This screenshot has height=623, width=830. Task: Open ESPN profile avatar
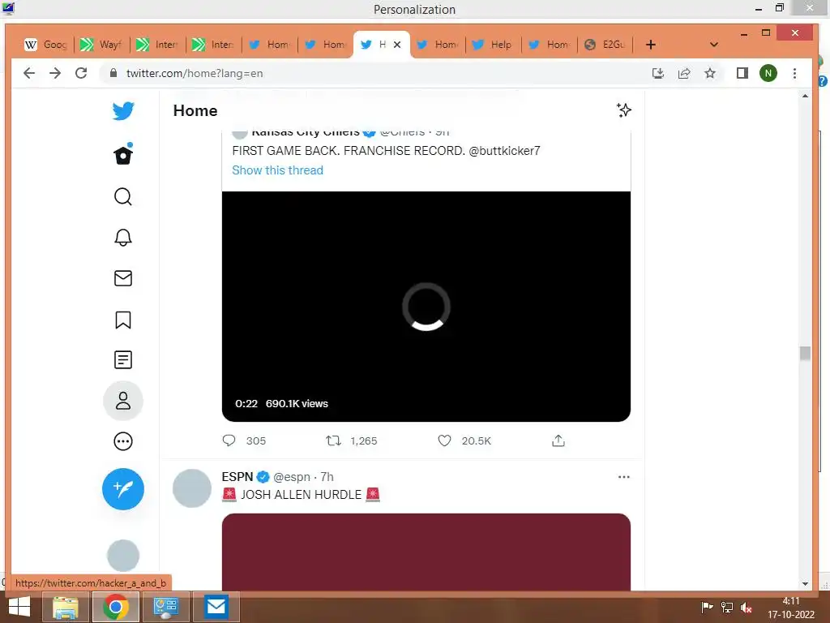pyautogui.click(x=191, y=488)
